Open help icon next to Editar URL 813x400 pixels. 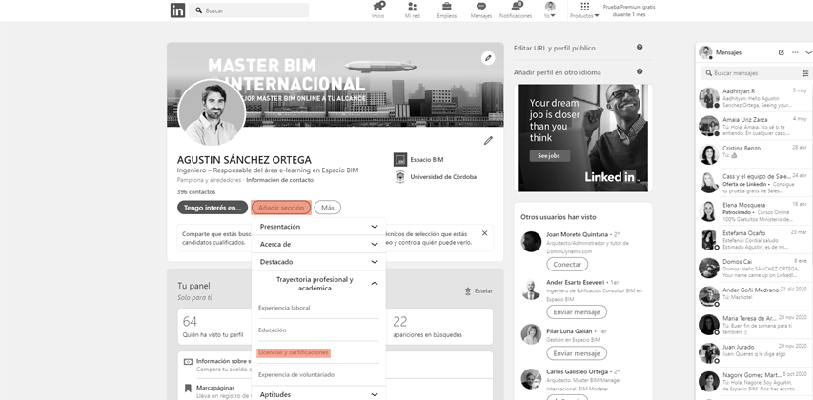click(x=640, y=48)
